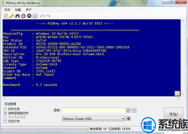This screenshot has height=134, width=188.
Task: Enable the 打开文件 checkbox
Action: pyautogui.click(x=5, y=109)
